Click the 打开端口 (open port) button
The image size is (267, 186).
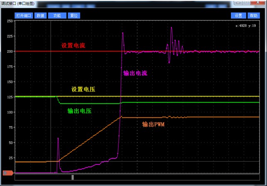tap(24, 16)
